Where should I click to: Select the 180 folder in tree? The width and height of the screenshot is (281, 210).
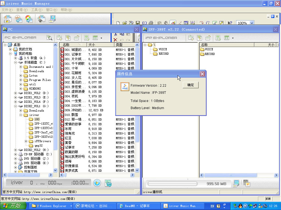(37, 119)
